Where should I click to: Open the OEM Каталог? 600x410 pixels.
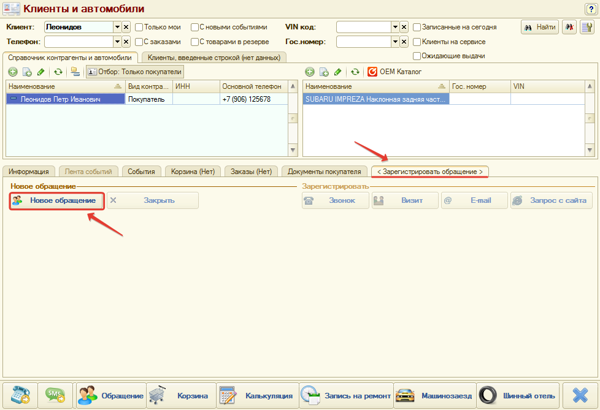tap(394, 72)
